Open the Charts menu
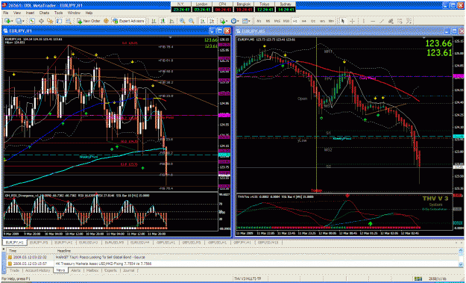The width and height of the screenshot is (466, 283). coord(44,13)
